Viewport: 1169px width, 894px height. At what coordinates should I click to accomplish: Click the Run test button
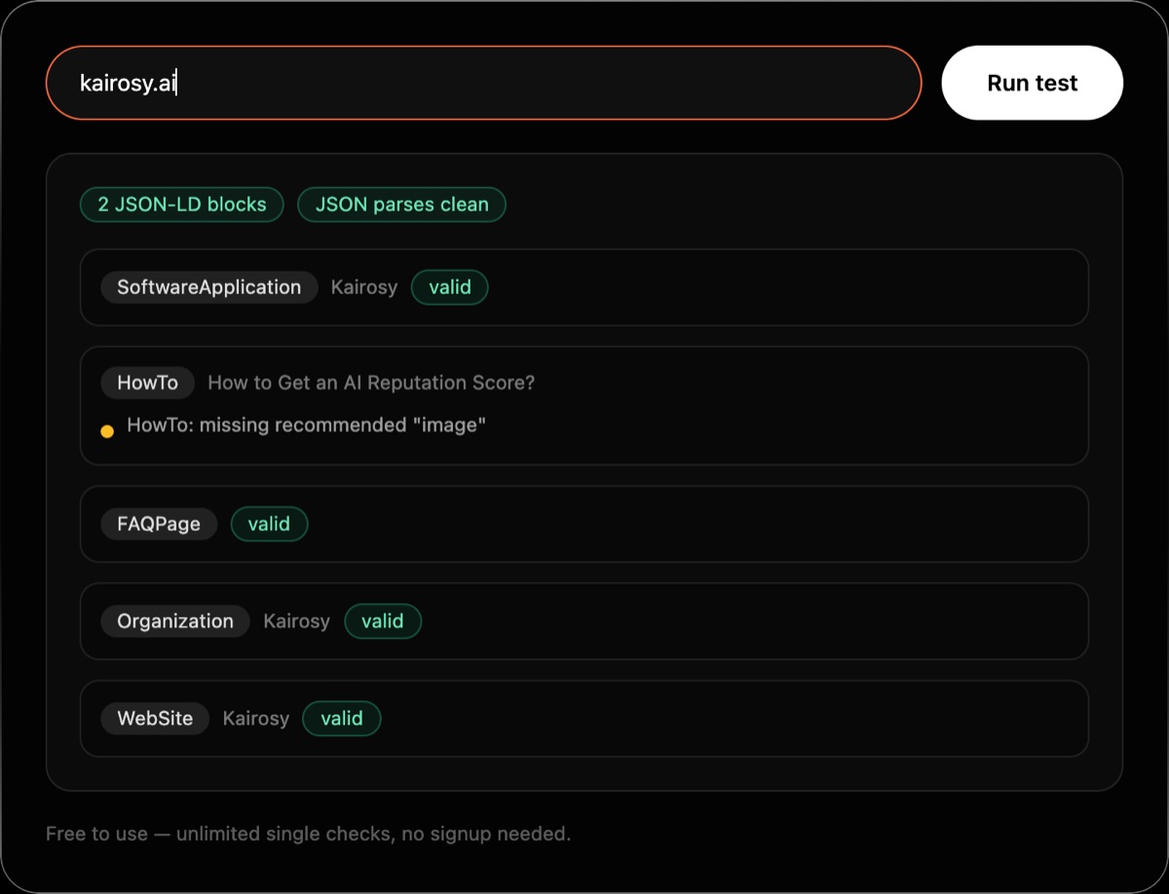pos(1032,83)
